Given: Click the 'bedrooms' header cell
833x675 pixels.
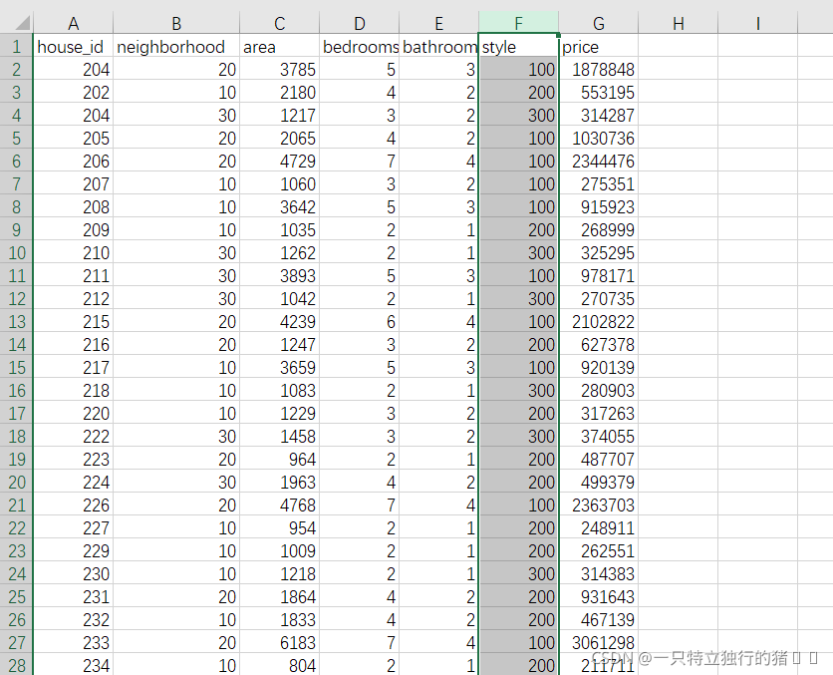Looking at the screenshot, I should pos(359,46).
